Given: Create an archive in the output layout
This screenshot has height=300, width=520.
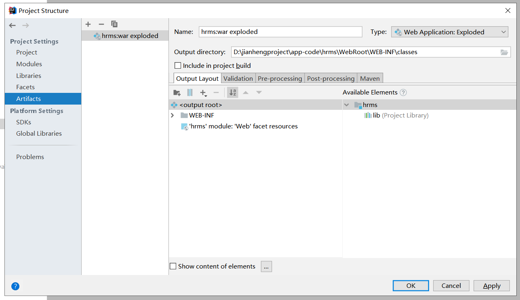Looking at the screenshot, I should 189,92.
